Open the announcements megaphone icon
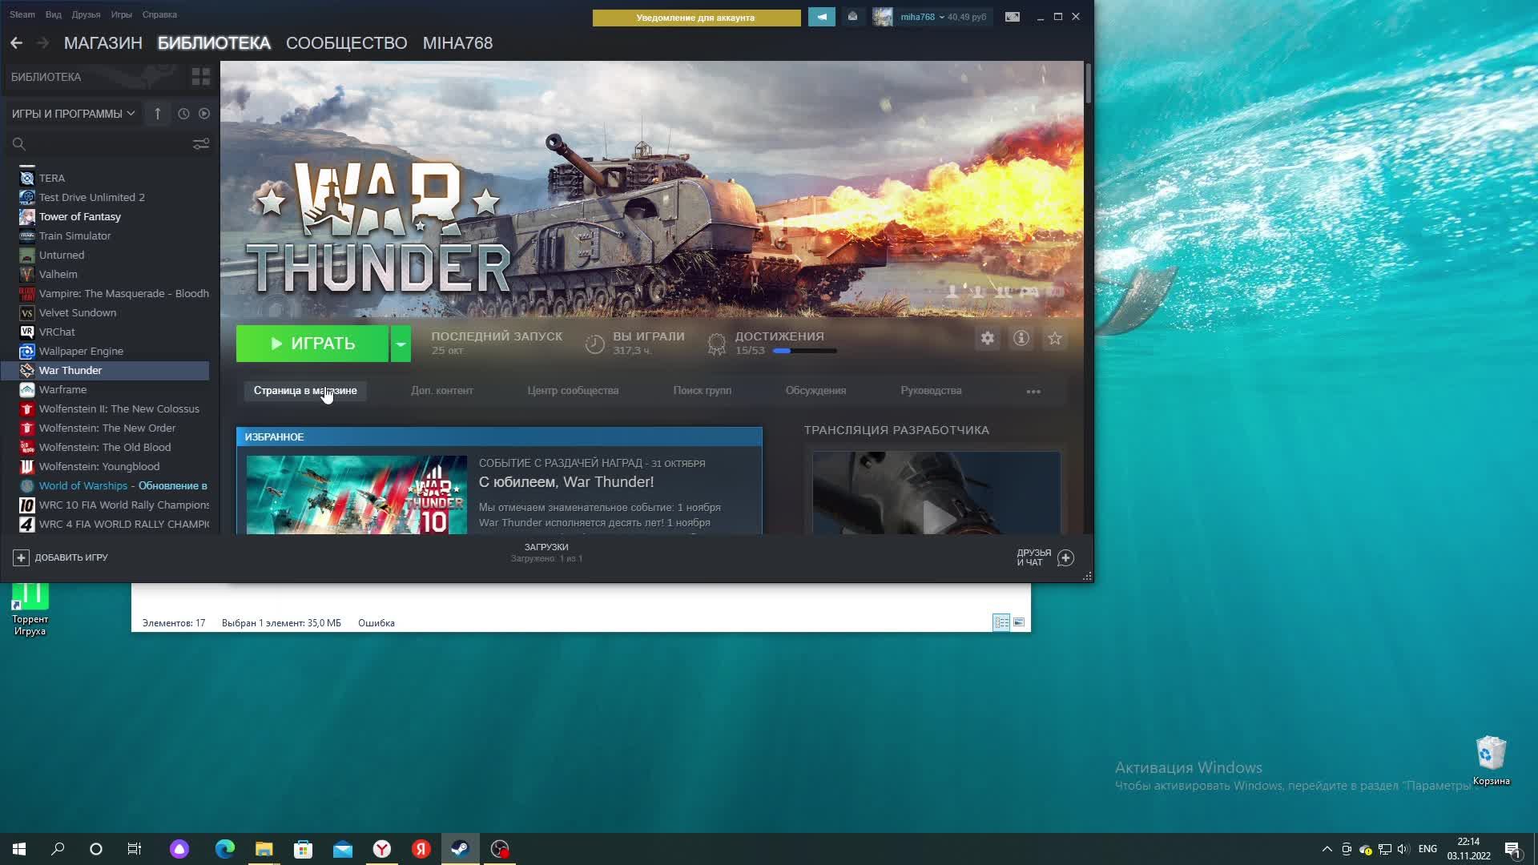 821,17
